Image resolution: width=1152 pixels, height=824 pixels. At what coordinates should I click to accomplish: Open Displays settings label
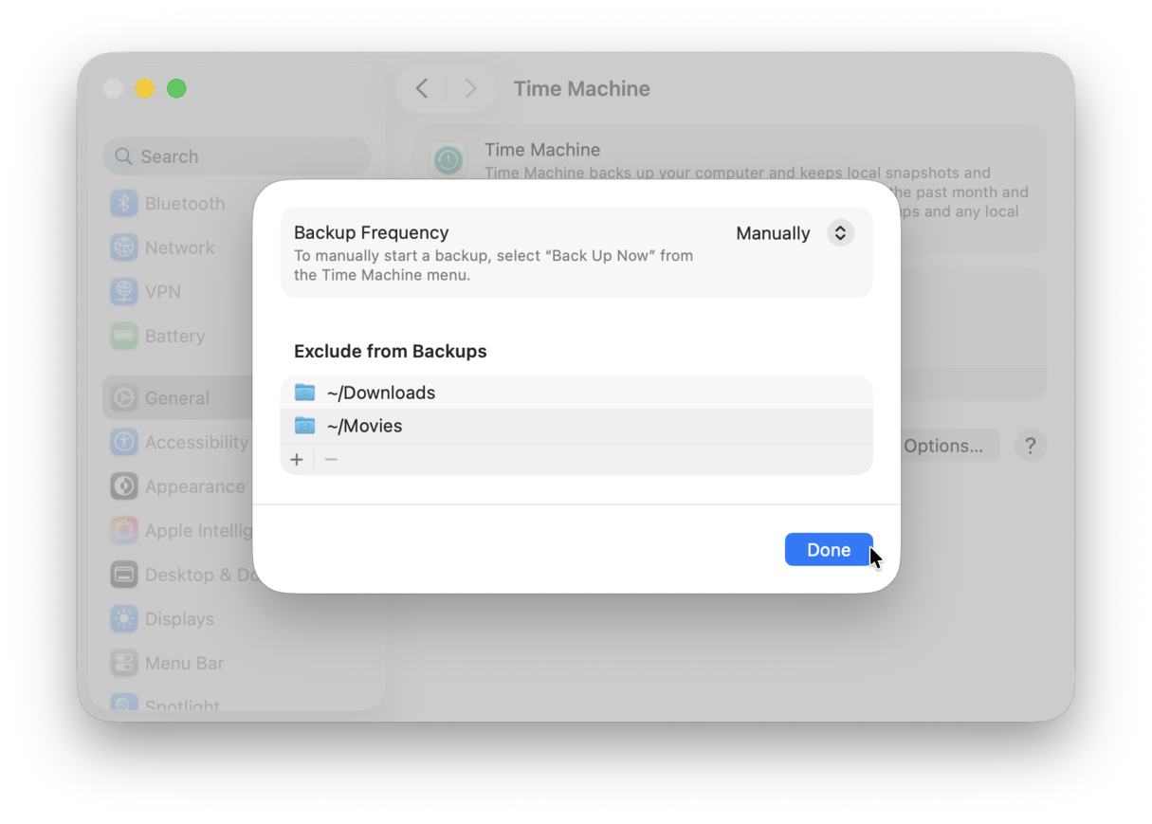point(179,619)
